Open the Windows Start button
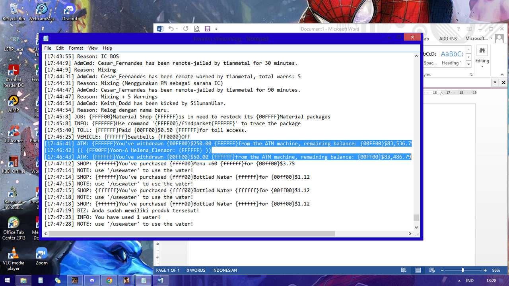Image resolution: width=509 pixels, height=286 pixels. coord(7,280)
